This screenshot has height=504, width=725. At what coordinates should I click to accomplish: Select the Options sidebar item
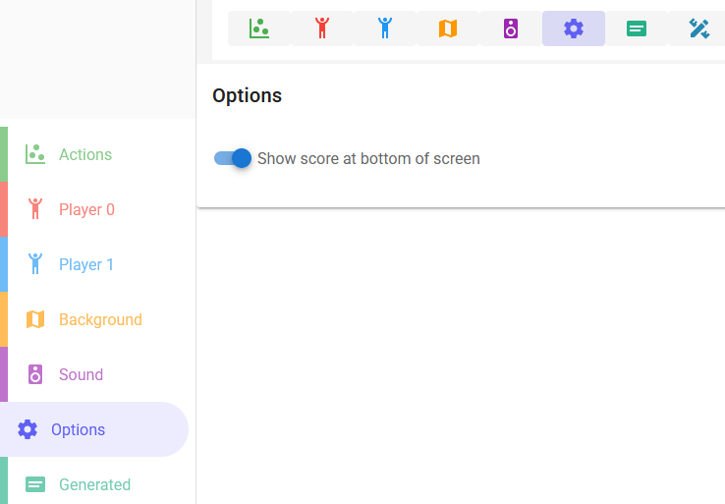(x=78, y=429)
